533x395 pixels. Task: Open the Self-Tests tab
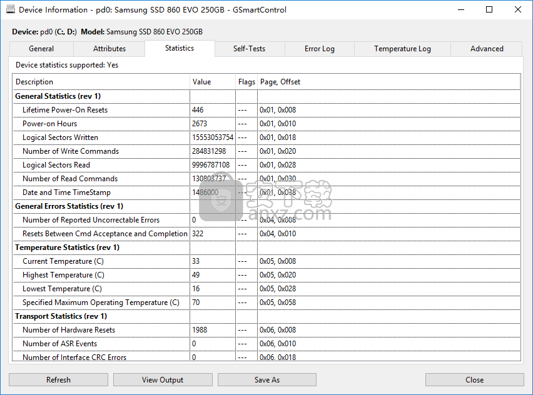249,49
